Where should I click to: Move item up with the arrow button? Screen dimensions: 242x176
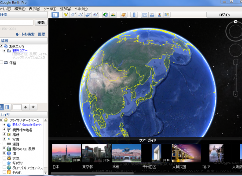coord(26,107)
